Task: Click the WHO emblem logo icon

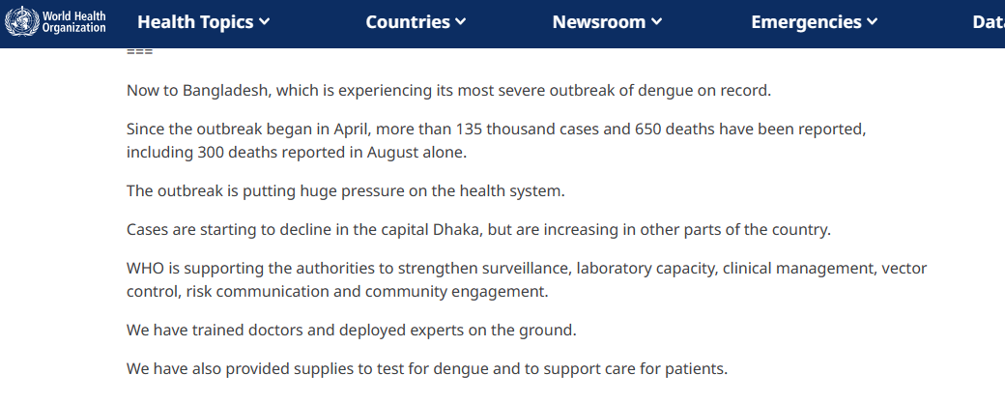Action: pos(22,21)
